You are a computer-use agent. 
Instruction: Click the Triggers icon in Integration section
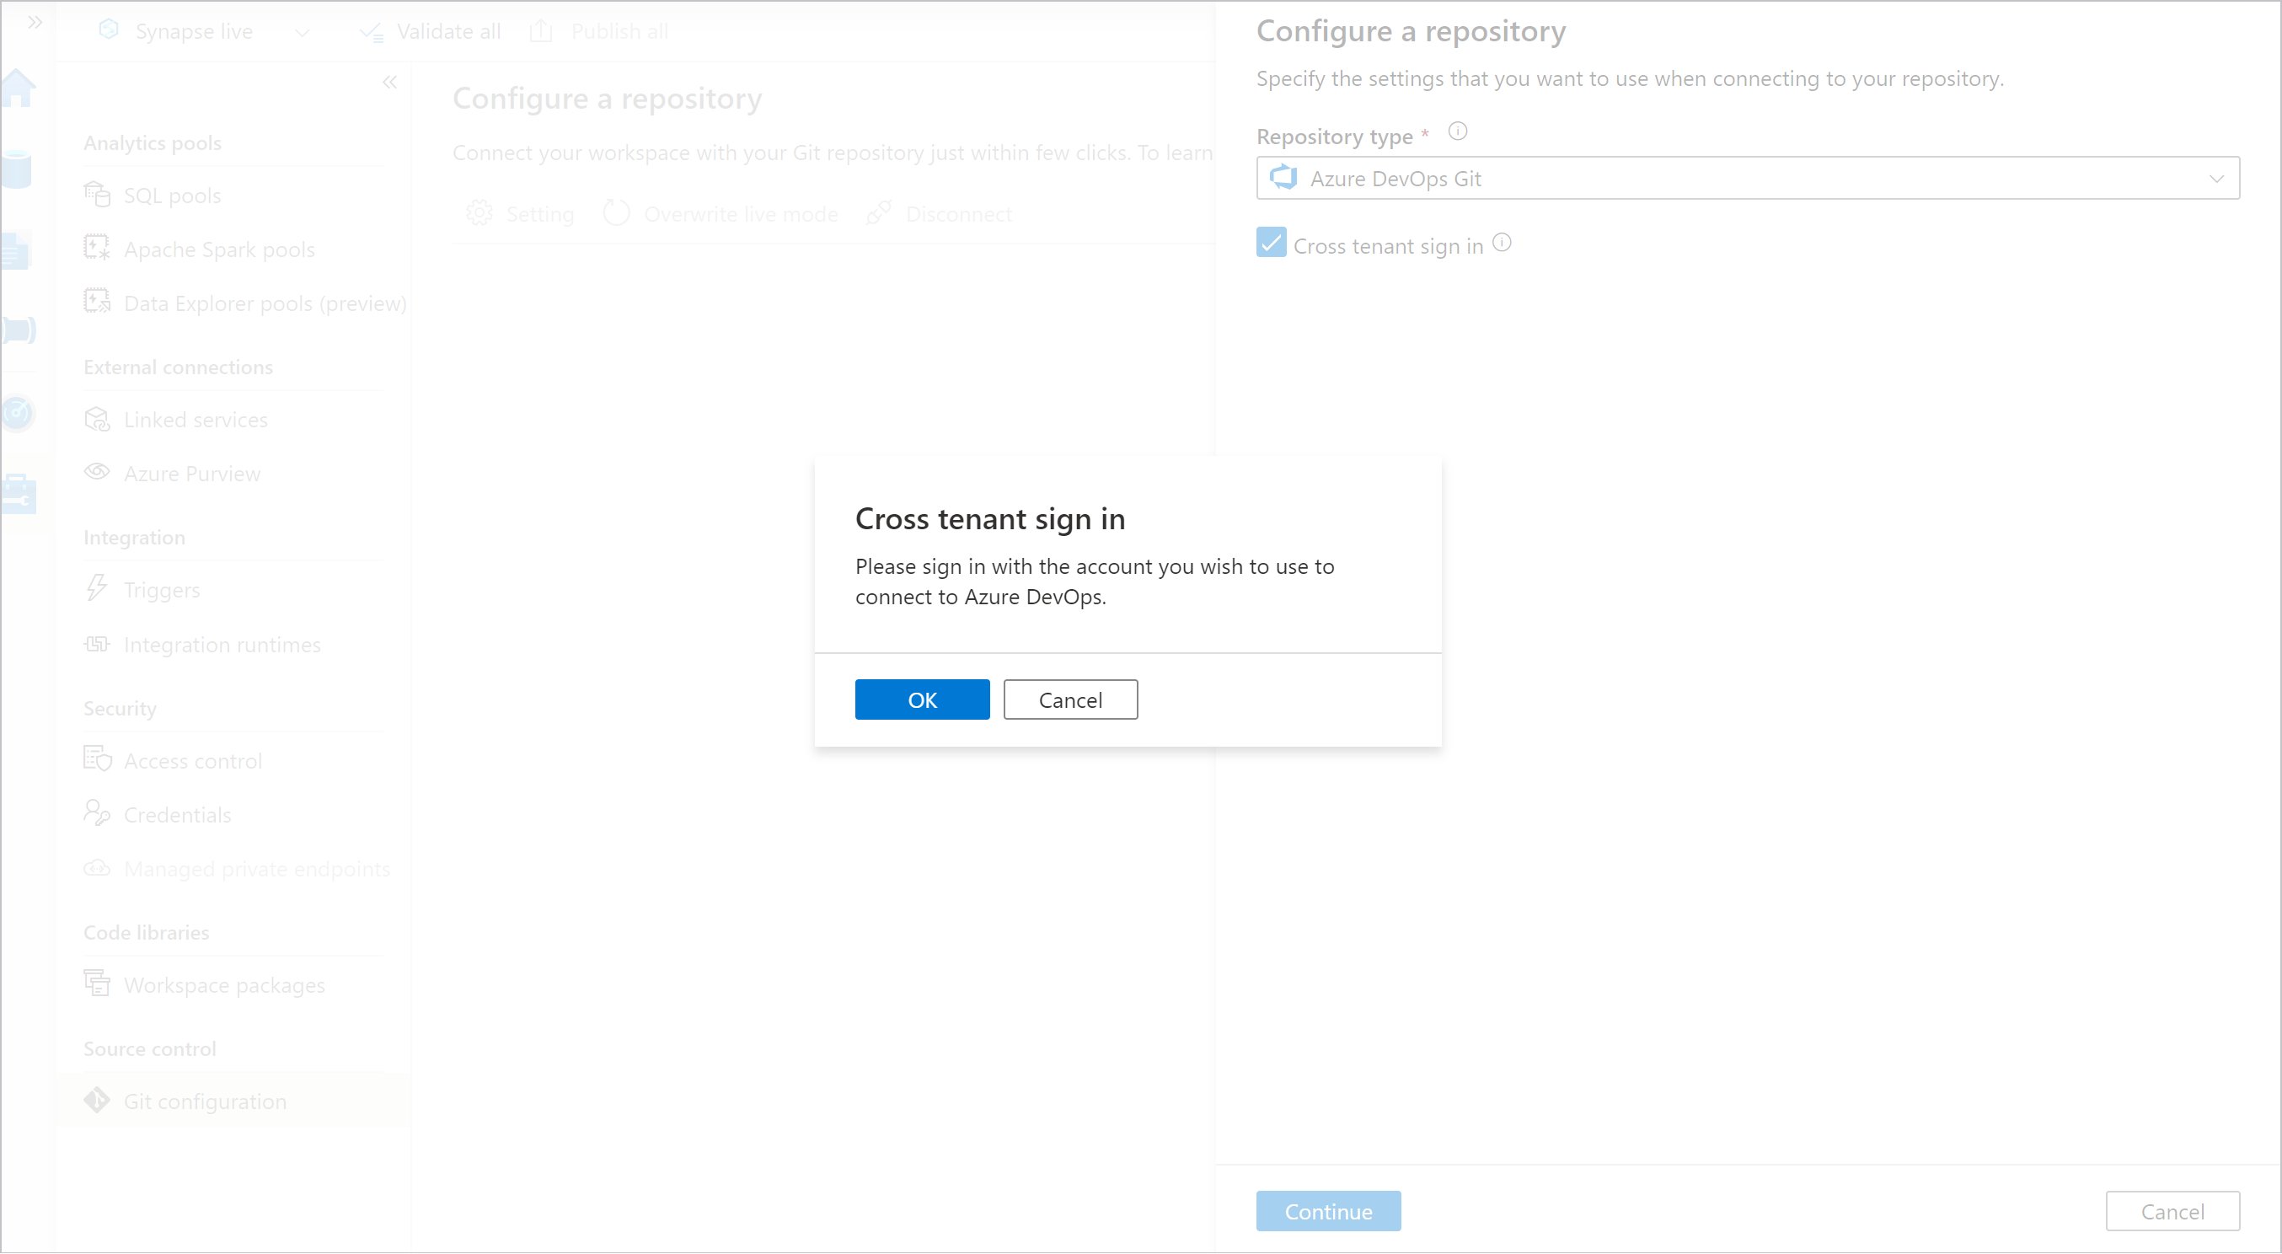click(97, 590)
